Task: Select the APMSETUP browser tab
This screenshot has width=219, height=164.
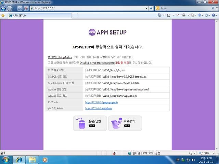Action: pyautogui.click(x=40, y=16)
